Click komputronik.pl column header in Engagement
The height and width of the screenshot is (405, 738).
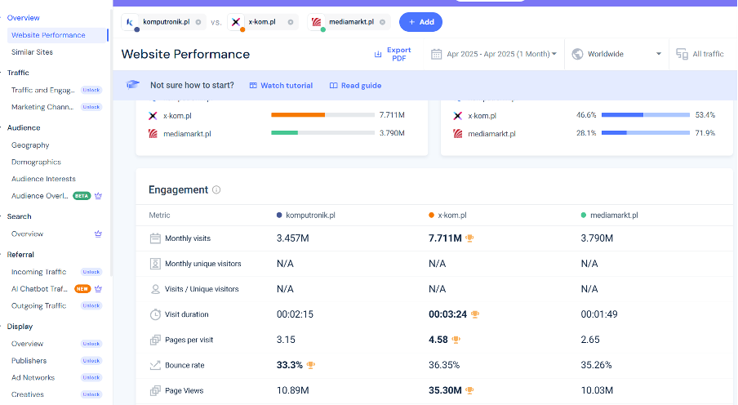point(306,216)
